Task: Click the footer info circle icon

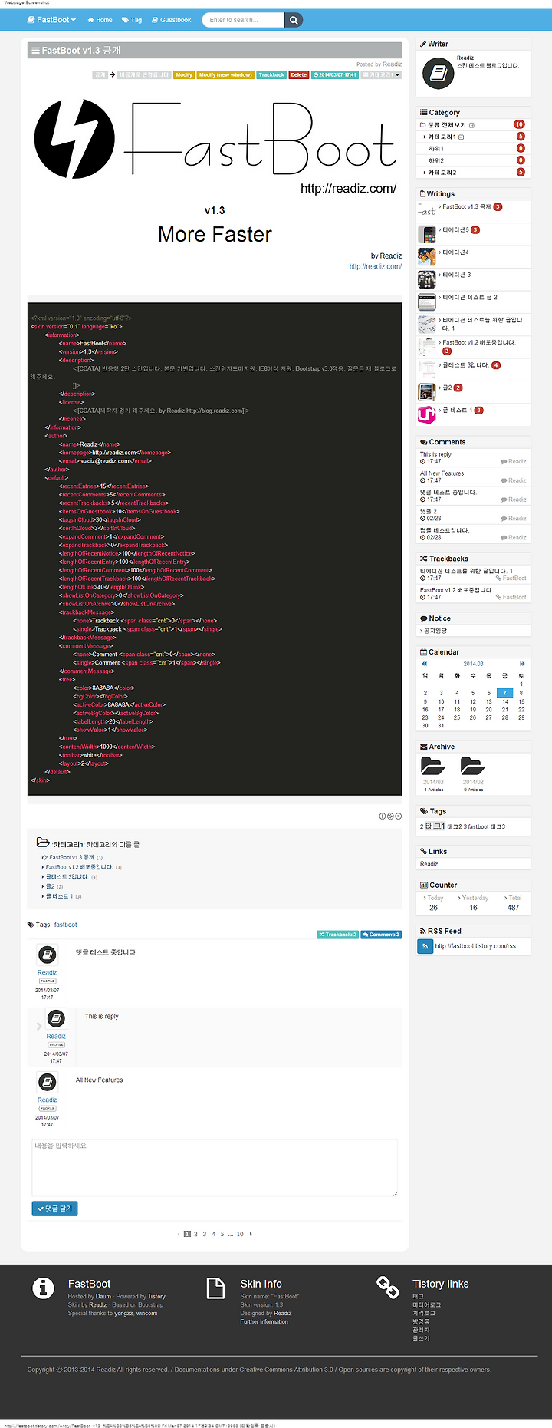Action: point(43,1287)
